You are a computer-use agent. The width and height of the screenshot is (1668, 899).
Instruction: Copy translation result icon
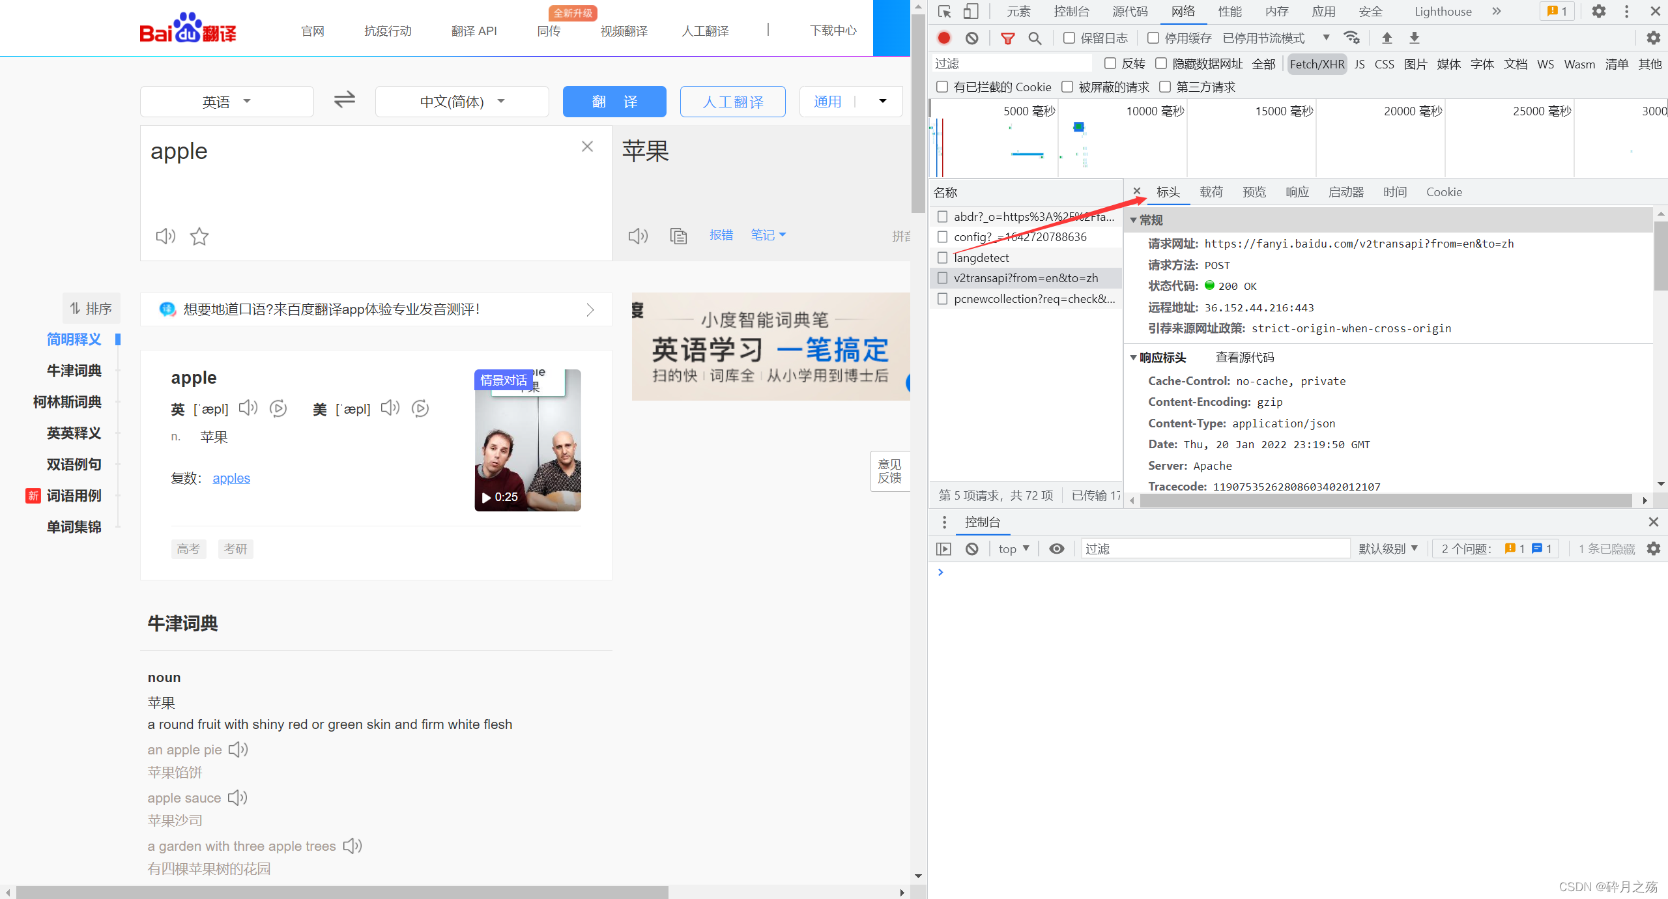point(678,236)
